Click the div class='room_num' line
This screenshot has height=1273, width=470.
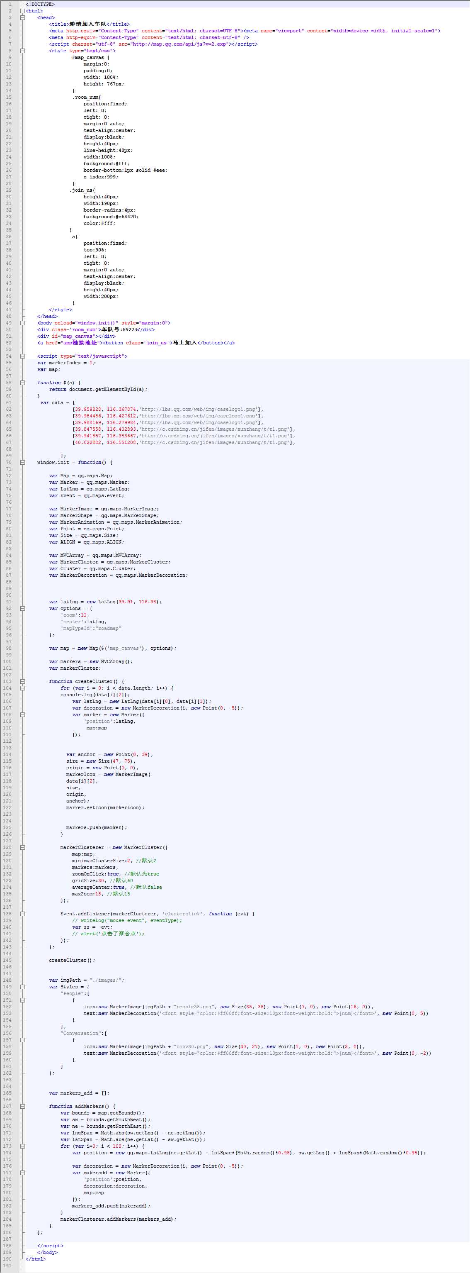[96, 329]
